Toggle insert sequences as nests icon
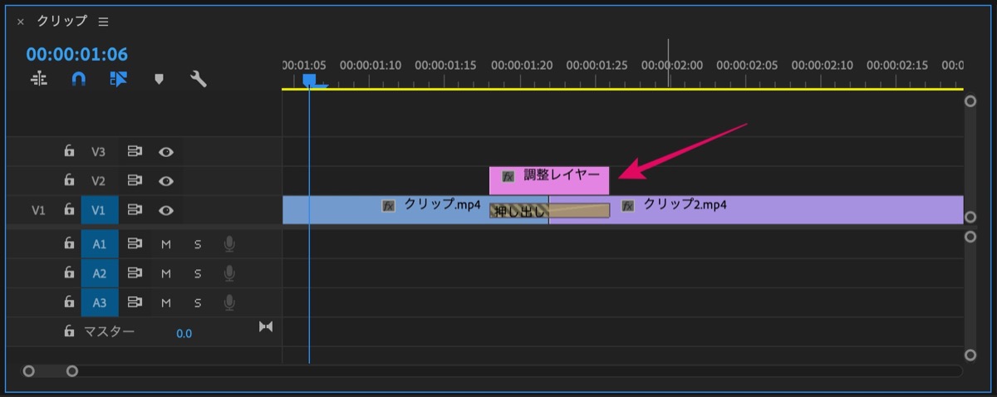This screenshot has width=997, height=397. pos(39,80)
